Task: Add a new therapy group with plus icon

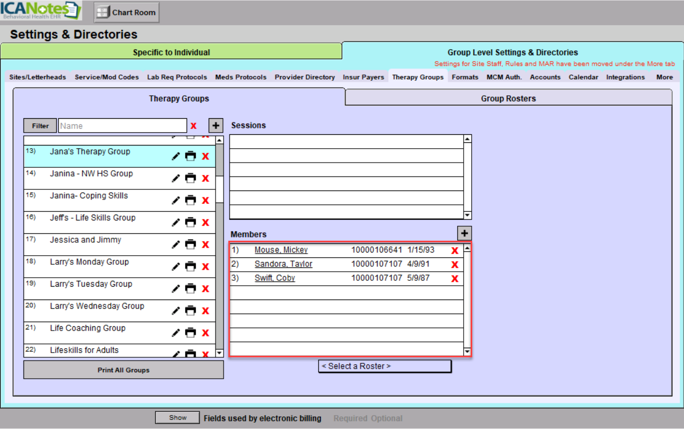Action: tap(216, 126)
